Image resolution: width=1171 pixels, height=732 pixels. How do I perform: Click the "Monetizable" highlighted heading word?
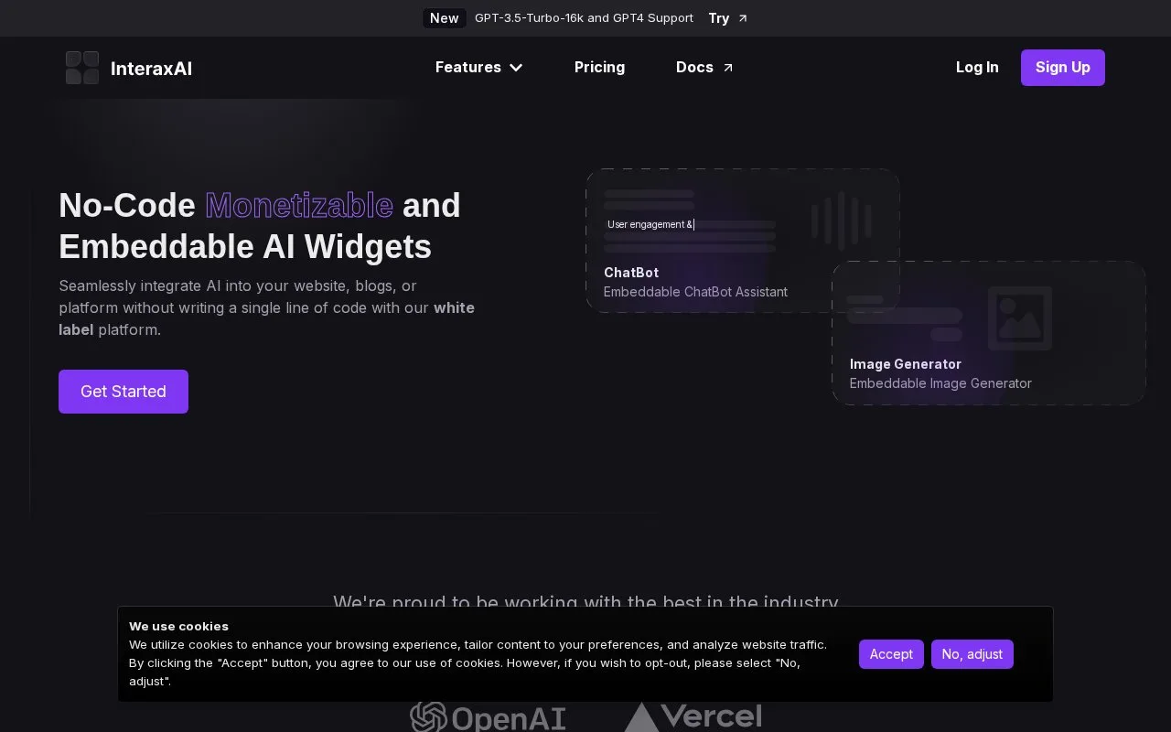299,206
